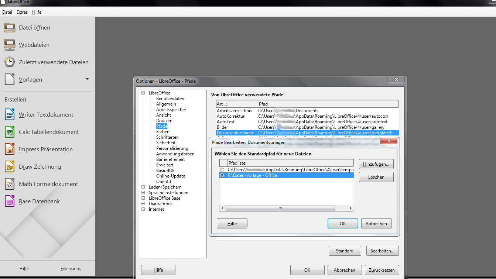Open the Extras menu

22,12
